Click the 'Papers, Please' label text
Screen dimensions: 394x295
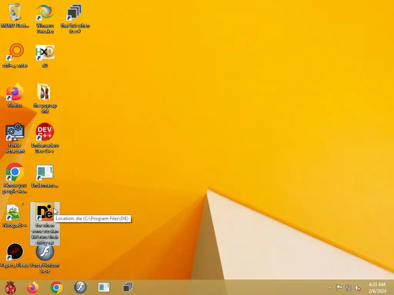[15, 265]
